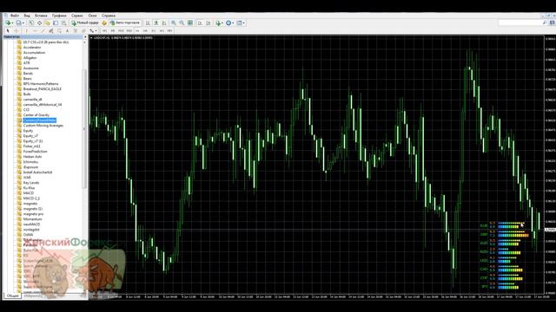Select the text label tool

(x=76, y=31)
